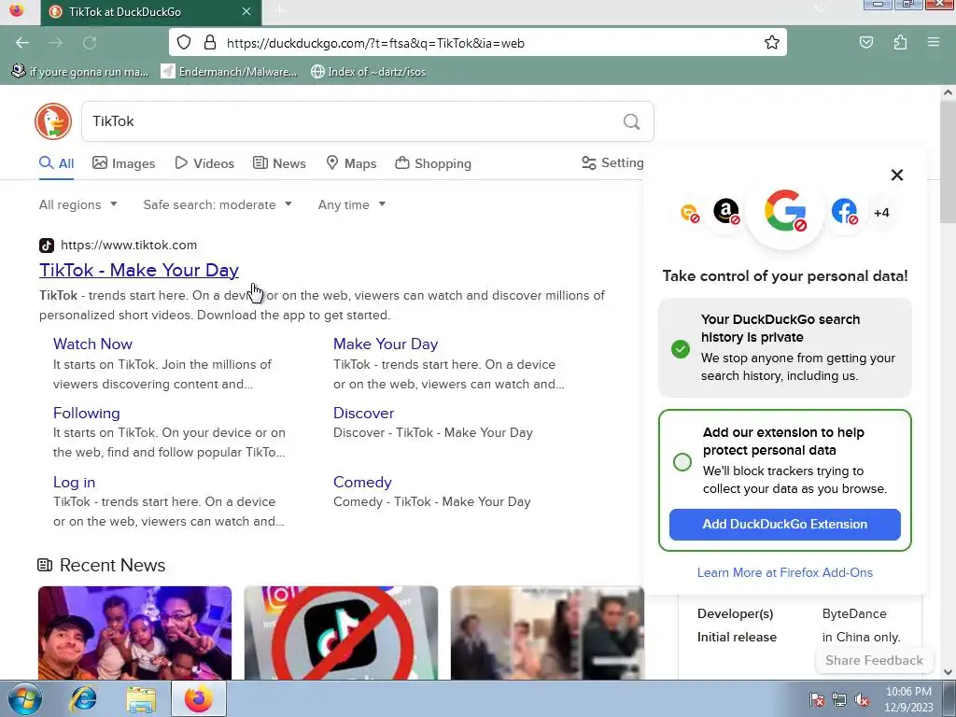Screen dimensions: 956x717
Task: Click the https://www.tiktok.com result URL text
Action: coord(129,246)
